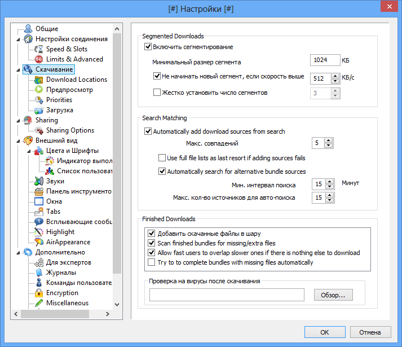Click the Настройки соединения globe icon
The image size is (402, 347).
28,39
